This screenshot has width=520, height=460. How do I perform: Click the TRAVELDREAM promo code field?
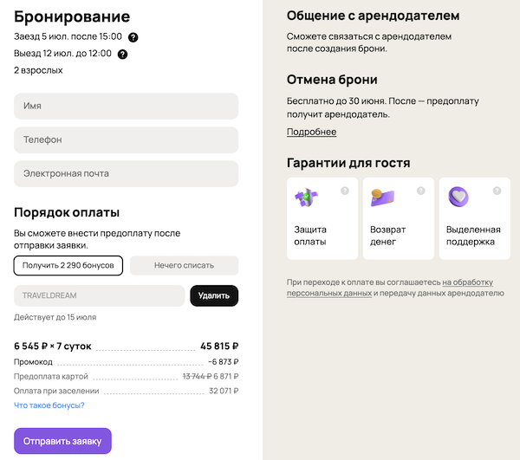click(99, 295)
